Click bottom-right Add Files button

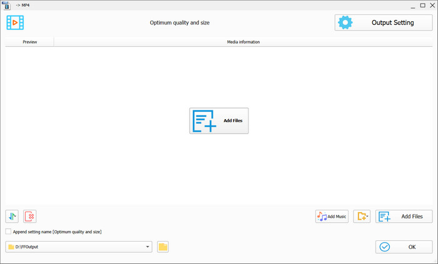(404, 217)
